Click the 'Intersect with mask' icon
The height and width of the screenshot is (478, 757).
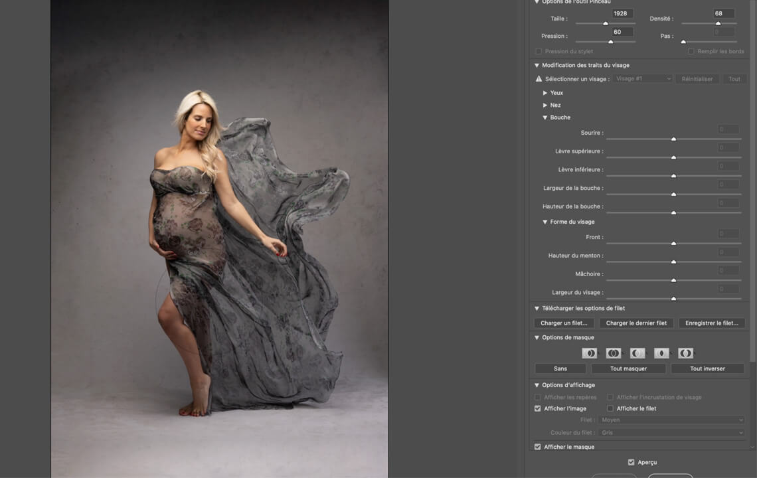[x=661, y=353]
